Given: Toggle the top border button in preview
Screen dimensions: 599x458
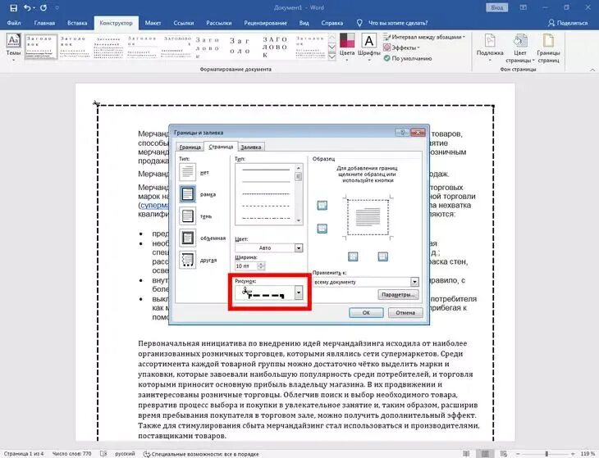Looking at the screenshot, I should (x=322, y=206).
